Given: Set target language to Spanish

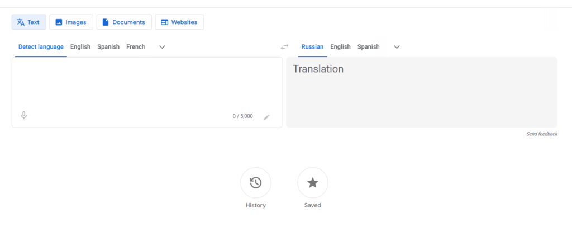Looking at the screenshot, I should coord(369,47).
